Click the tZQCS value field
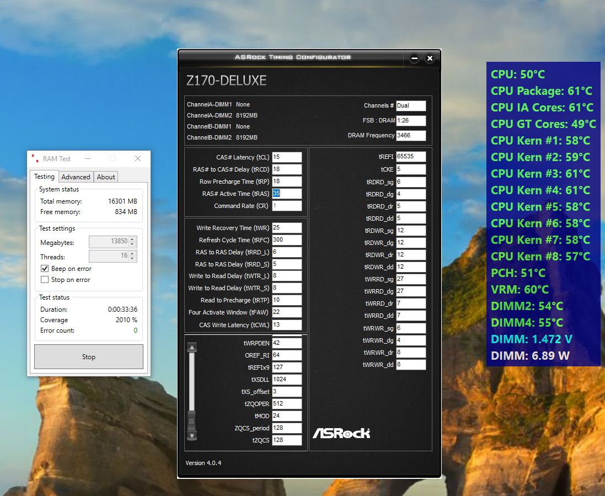 pyautogui.click(x=287, y=440)
